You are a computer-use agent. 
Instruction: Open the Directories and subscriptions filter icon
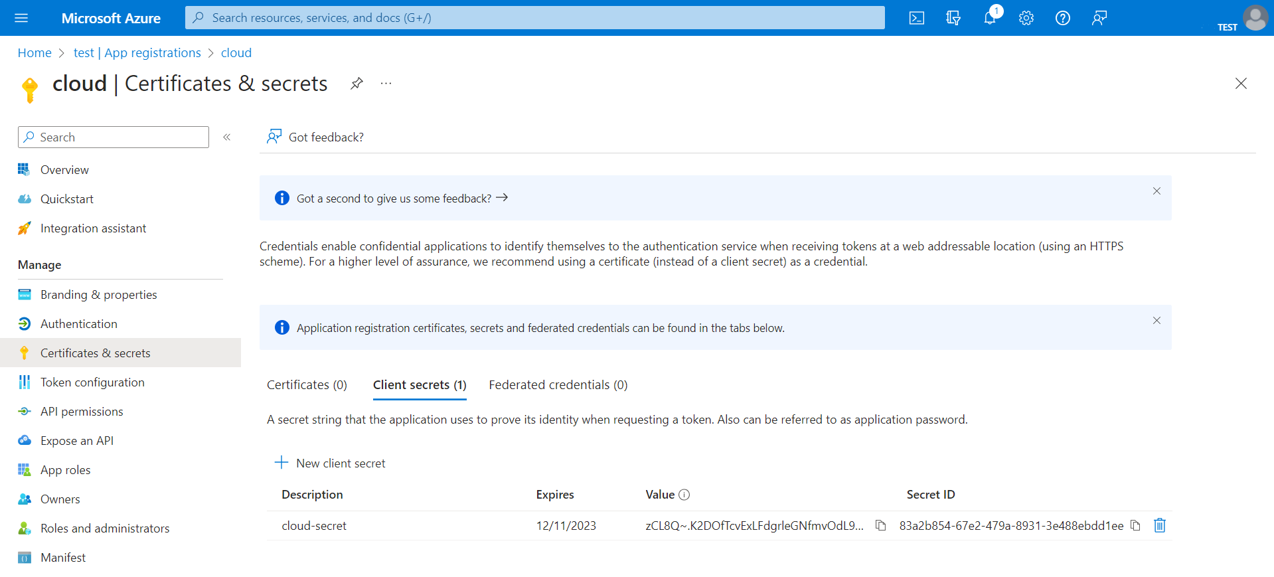click(x=953, y=18)
